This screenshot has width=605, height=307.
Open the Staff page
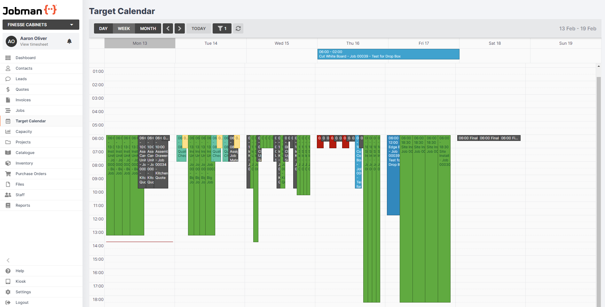pyautogui.click(x=20, y=195)
